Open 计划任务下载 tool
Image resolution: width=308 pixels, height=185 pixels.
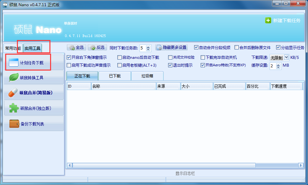pos(34,62)
